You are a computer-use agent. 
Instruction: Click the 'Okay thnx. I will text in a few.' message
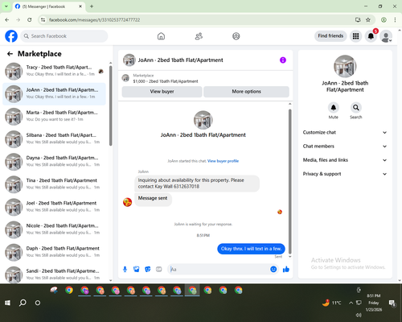[251, 249]
